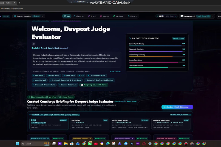This screenshot has width=221, height=147.
Task: Click the Bauhaus Modernism signal chip
Action: 68,85
